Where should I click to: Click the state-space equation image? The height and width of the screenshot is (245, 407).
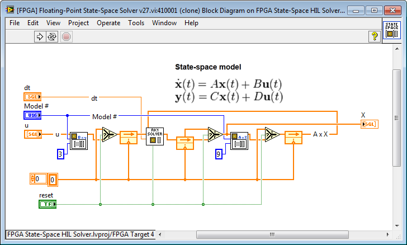[x=229, y=91]
